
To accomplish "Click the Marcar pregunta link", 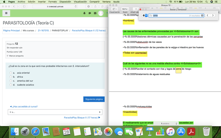I will pyautogui.click(x=16, y=56).
